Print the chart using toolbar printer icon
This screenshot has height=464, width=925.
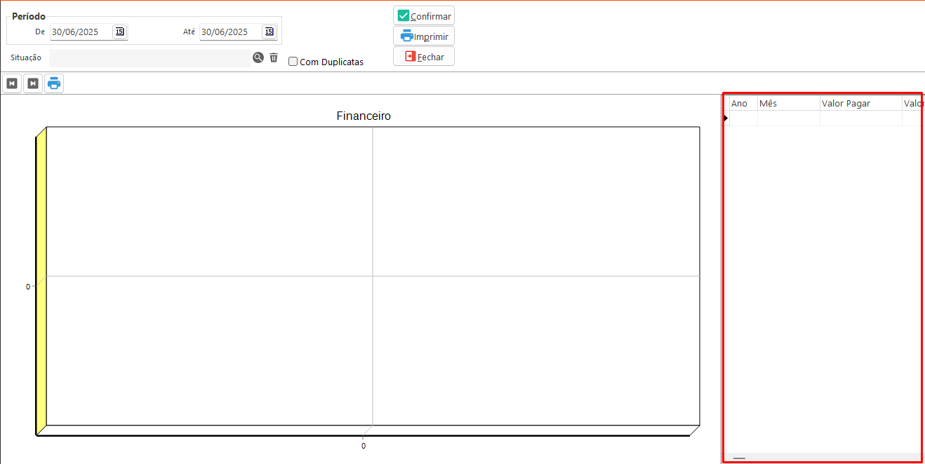coord(54,83)
